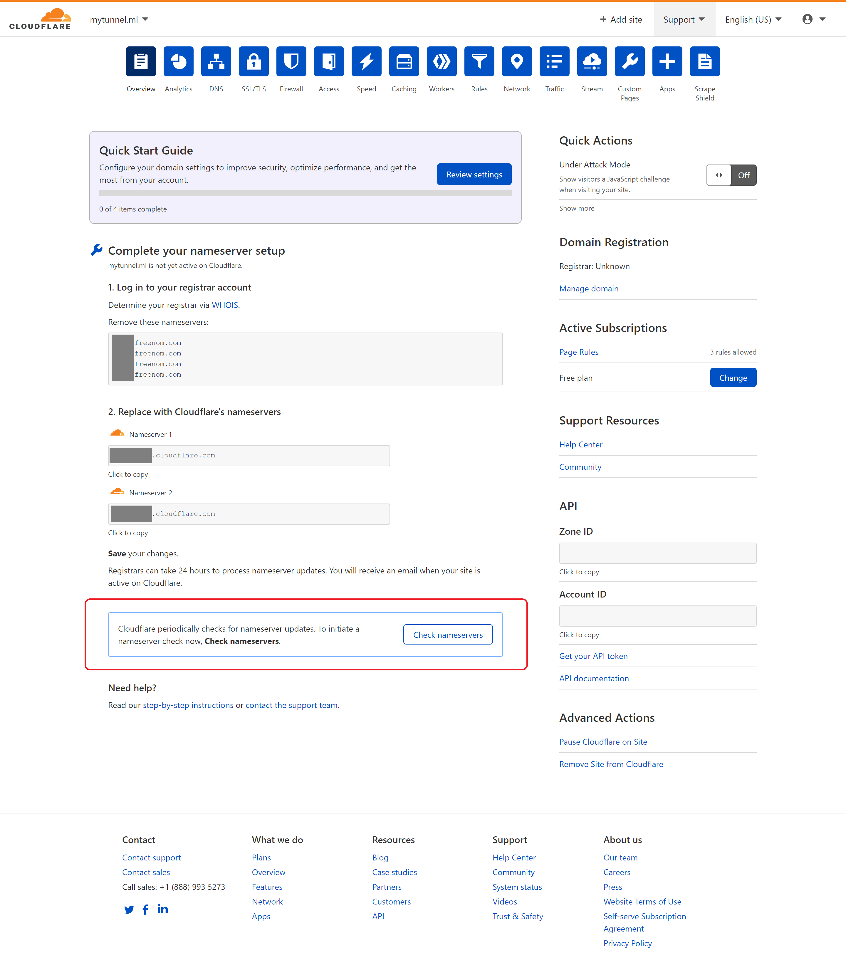Open Manage domain link
The height and width of the screenshot is (980, 846).
[x=589, y=288]
